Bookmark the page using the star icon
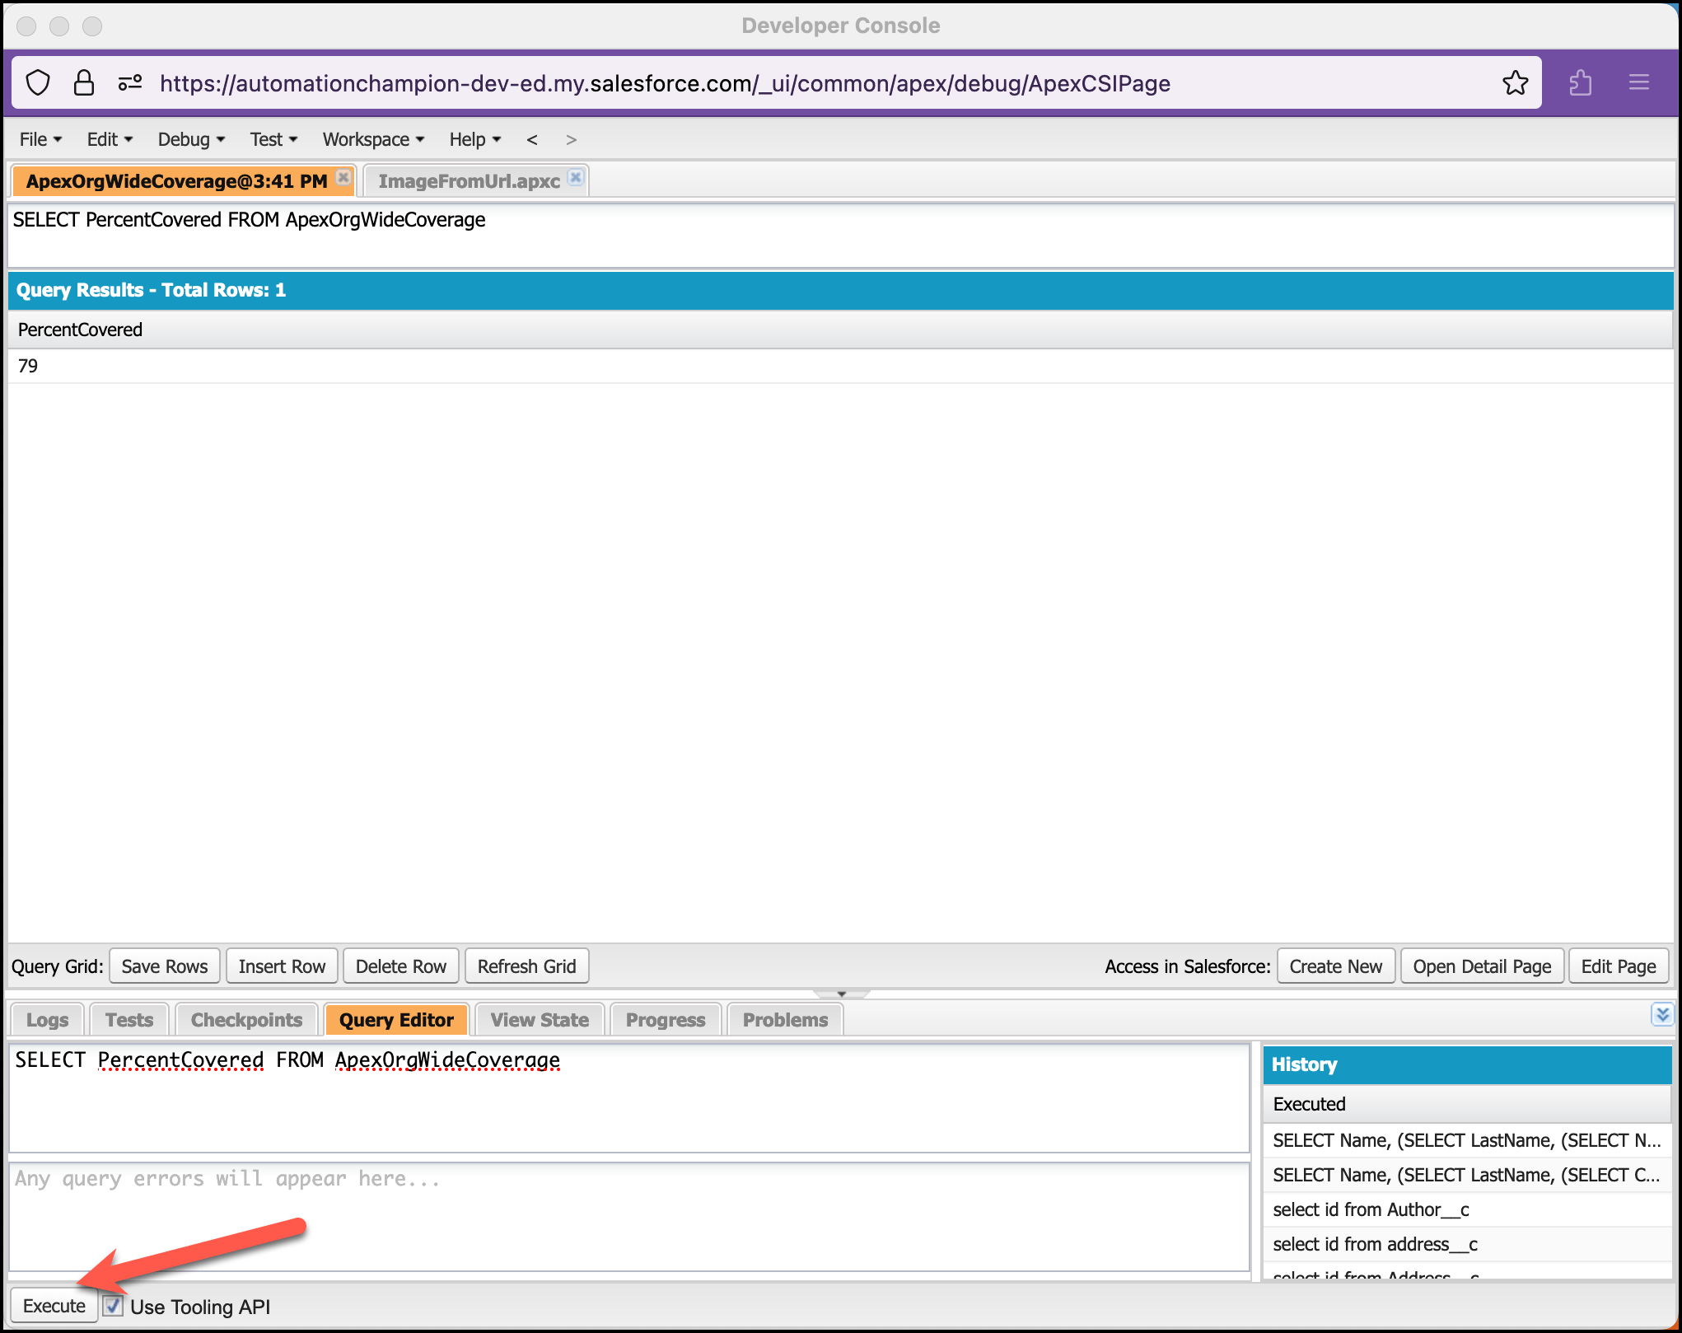Viewport: 1682px width, 1333px height. click(x=1516, y=82)
